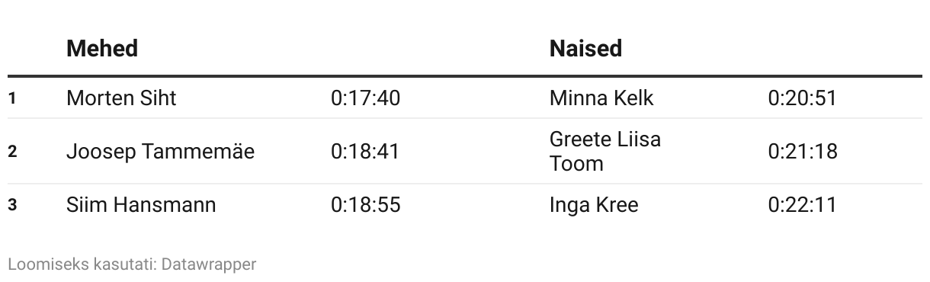The image size is (930, 282).
Task: Select the name Minna Kelk
Action: (x=601, y=98)
